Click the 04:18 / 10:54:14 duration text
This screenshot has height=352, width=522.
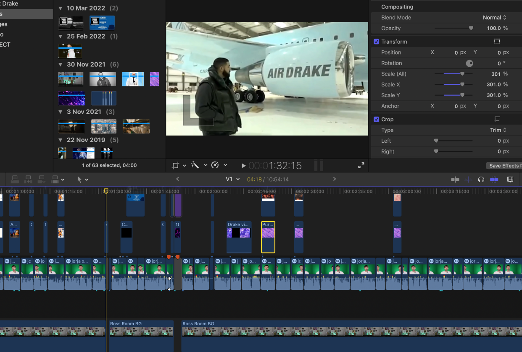268,179
